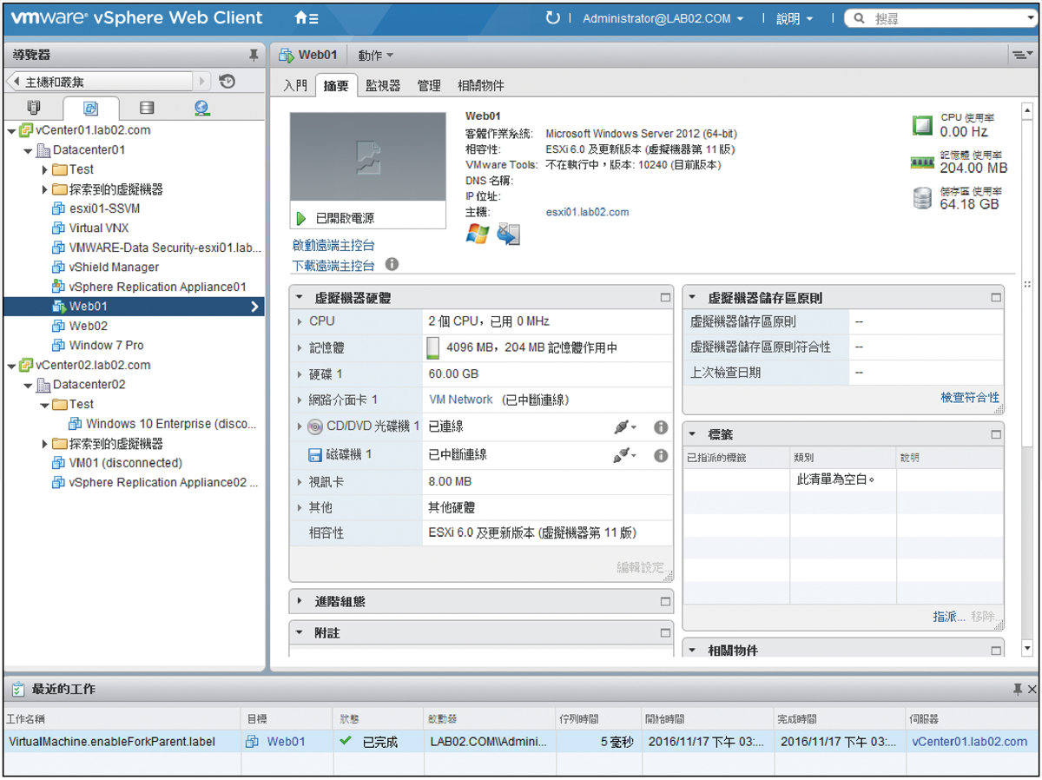Expand the 硬碟 1 hard disk row
This screenshot has height=780, width=1042.
click(300, 373)
